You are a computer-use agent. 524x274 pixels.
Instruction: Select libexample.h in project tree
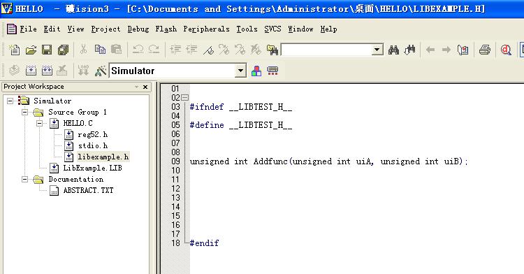[x=103, y=157]
